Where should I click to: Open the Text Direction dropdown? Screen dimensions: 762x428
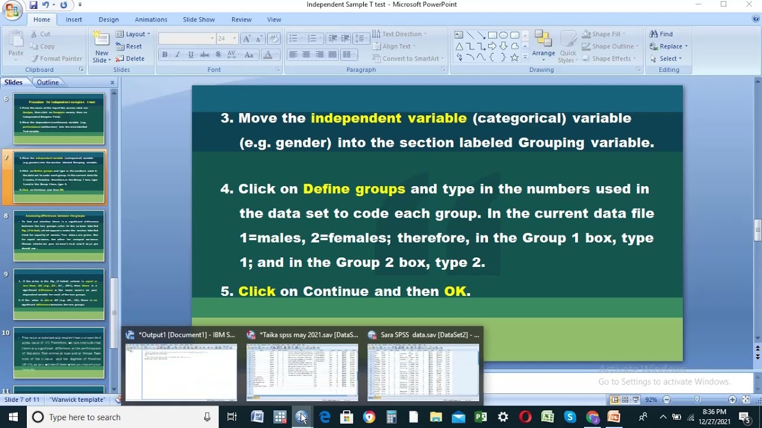click(x=400, y=34)
